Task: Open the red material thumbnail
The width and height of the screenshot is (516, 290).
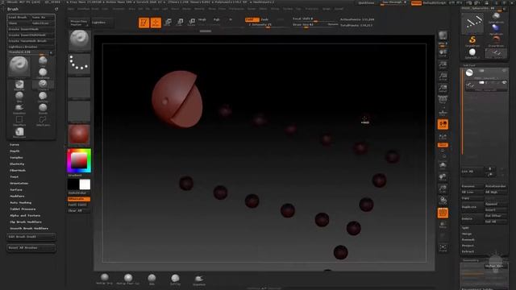Action: [x=79, y=135]
